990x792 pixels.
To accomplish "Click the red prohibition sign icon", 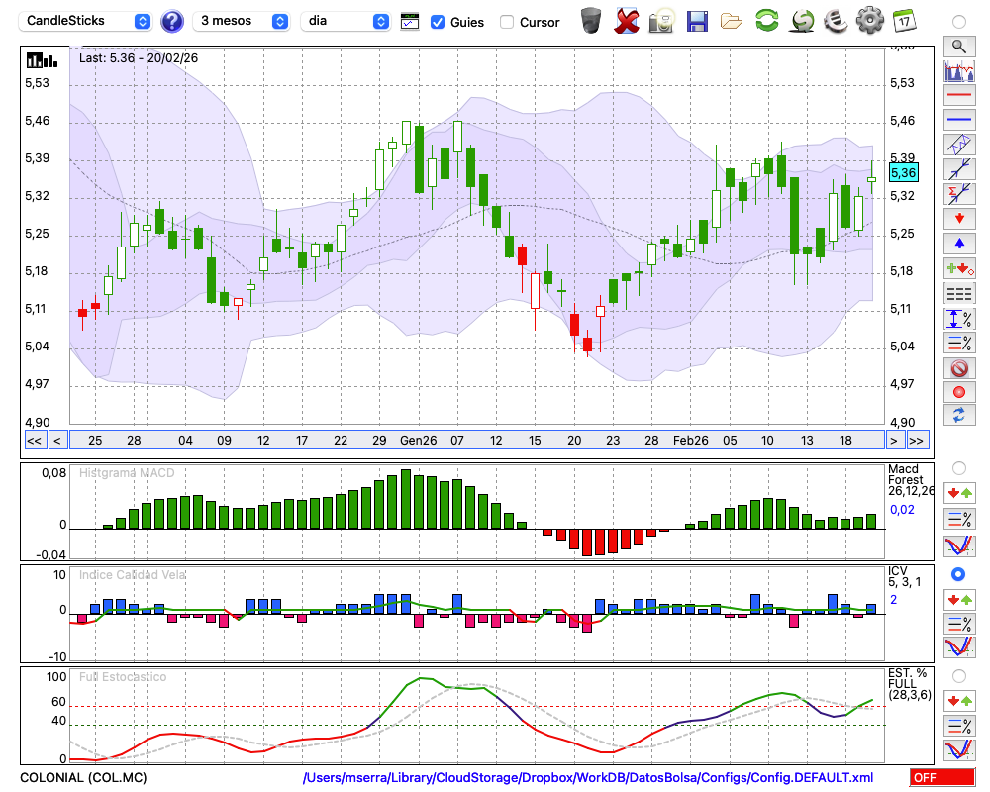I will [x=958, y=367].
